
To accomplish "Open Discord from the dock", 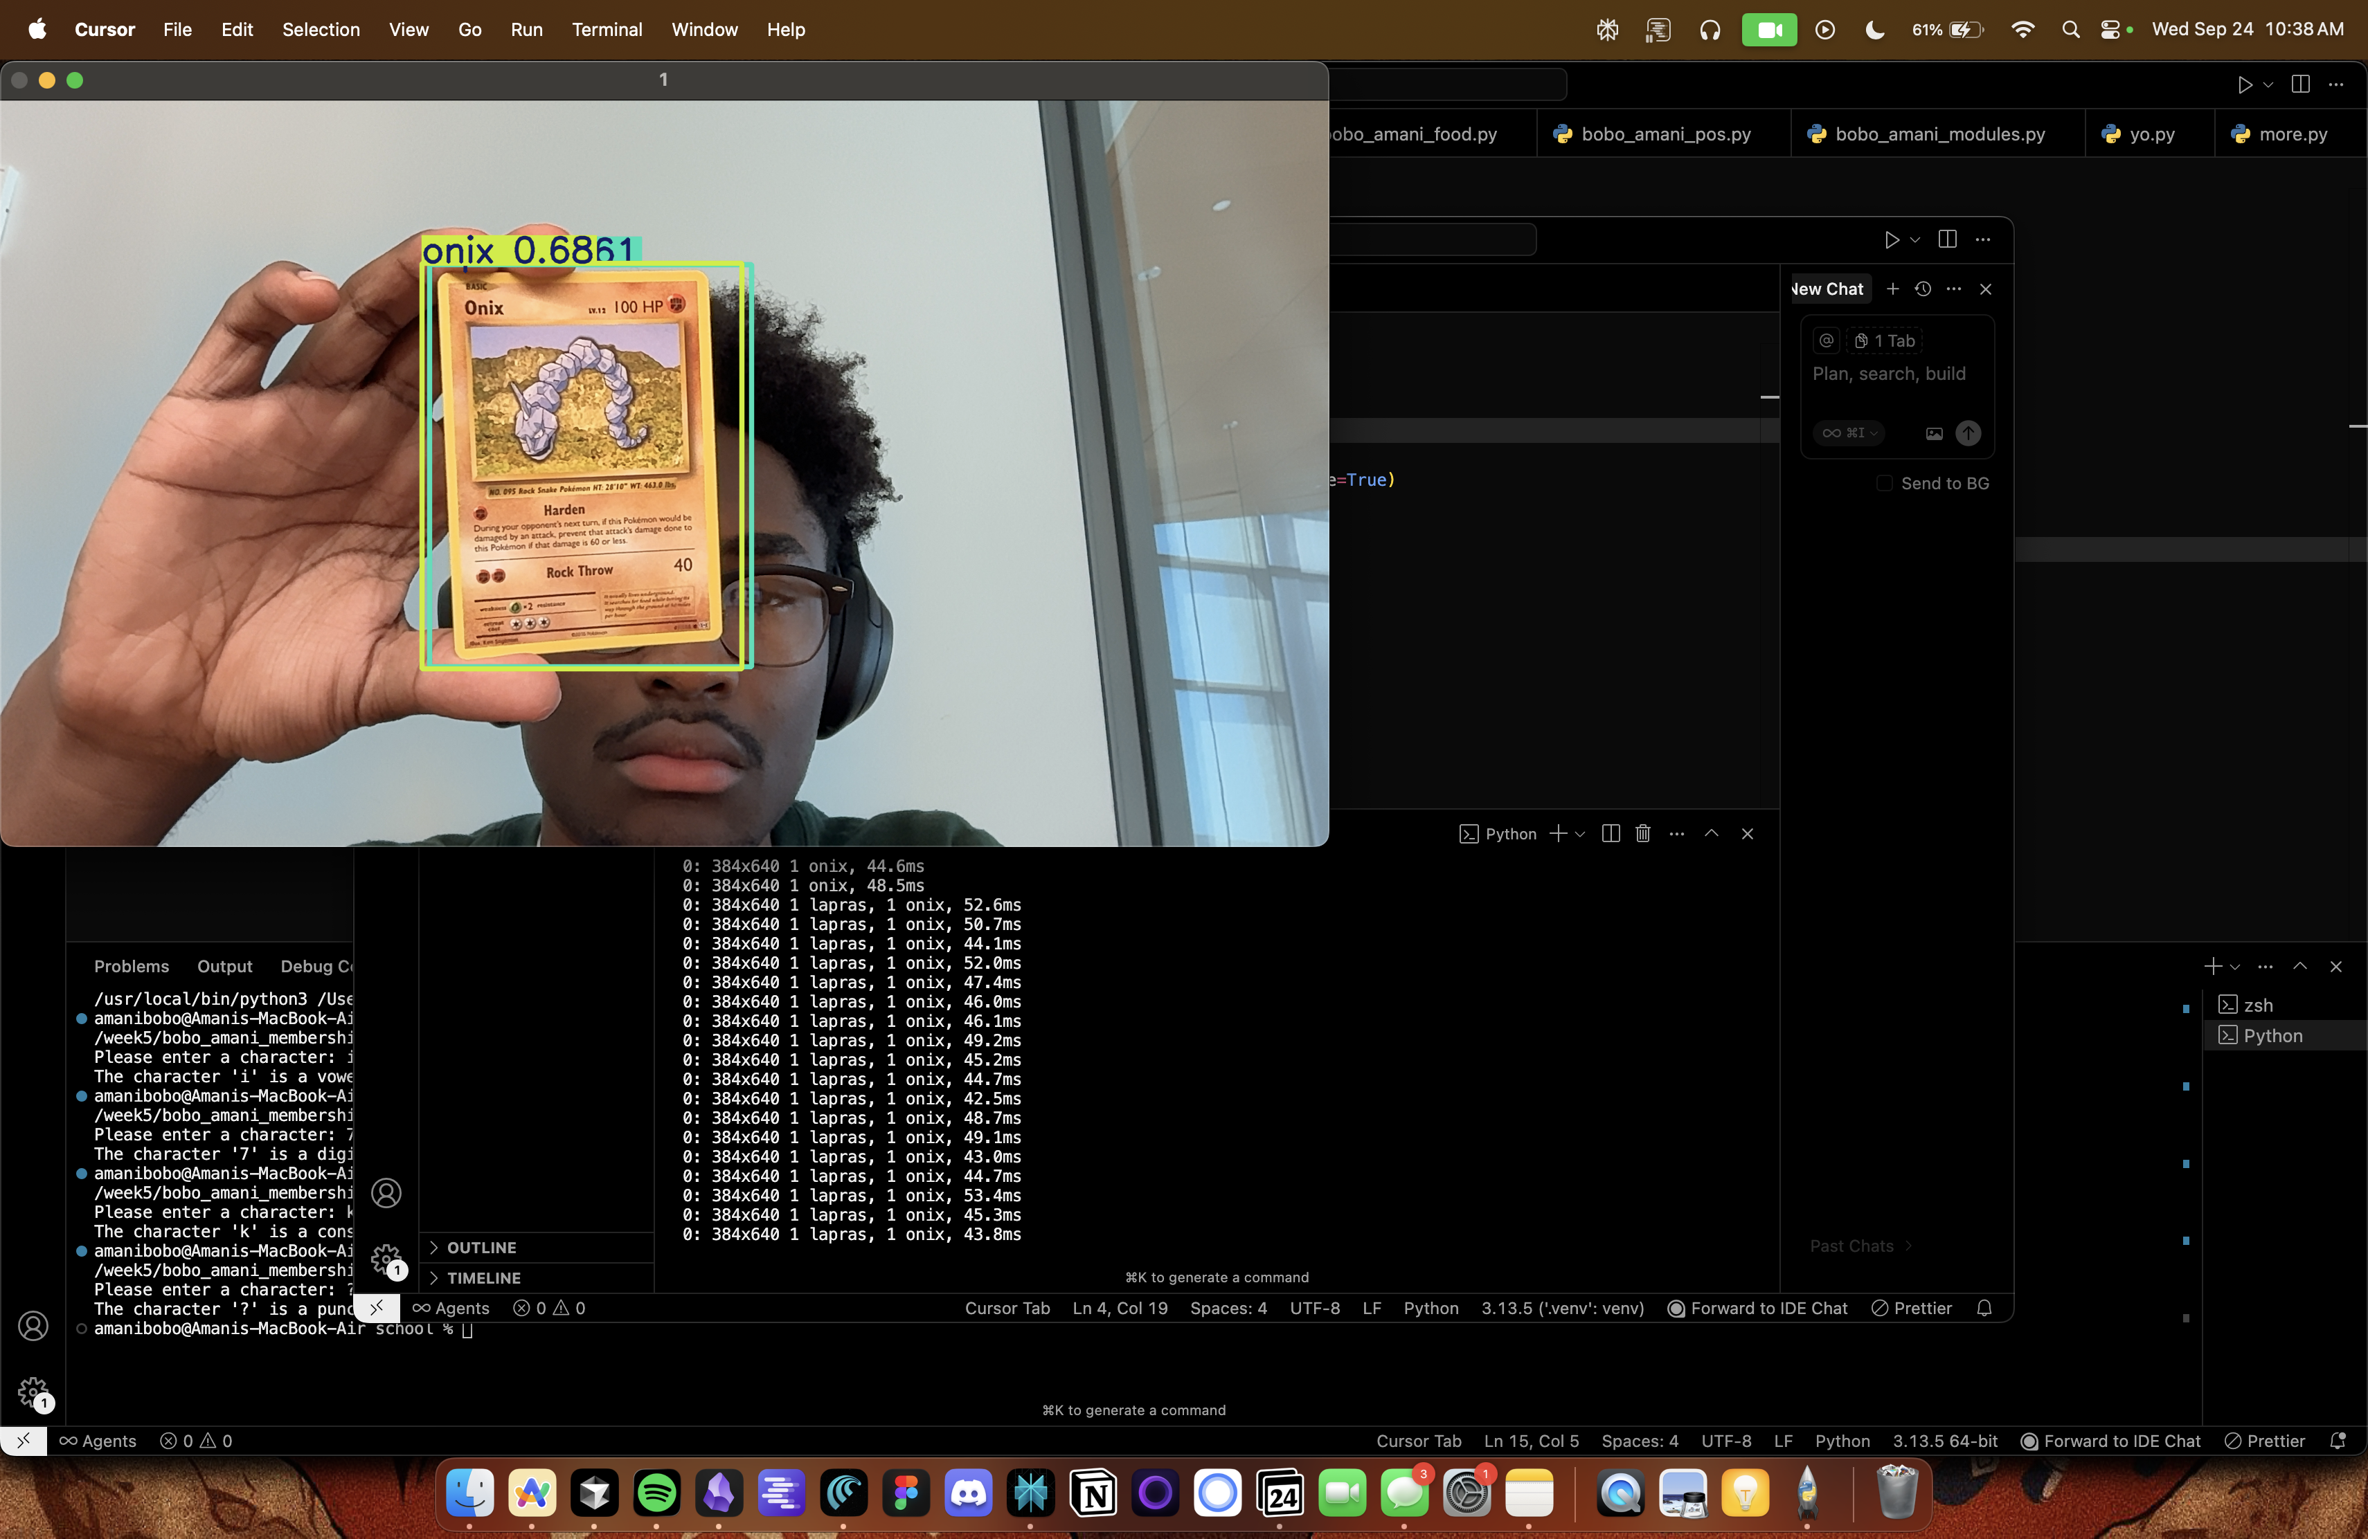I will (x=968, y=1493).
